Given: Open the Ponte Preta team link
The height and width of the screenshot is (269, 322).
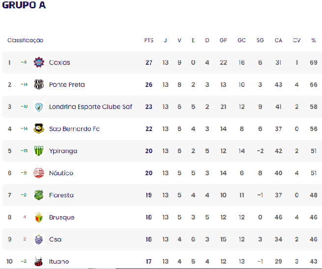Looking at the screenshot, I should coord(67,85).
